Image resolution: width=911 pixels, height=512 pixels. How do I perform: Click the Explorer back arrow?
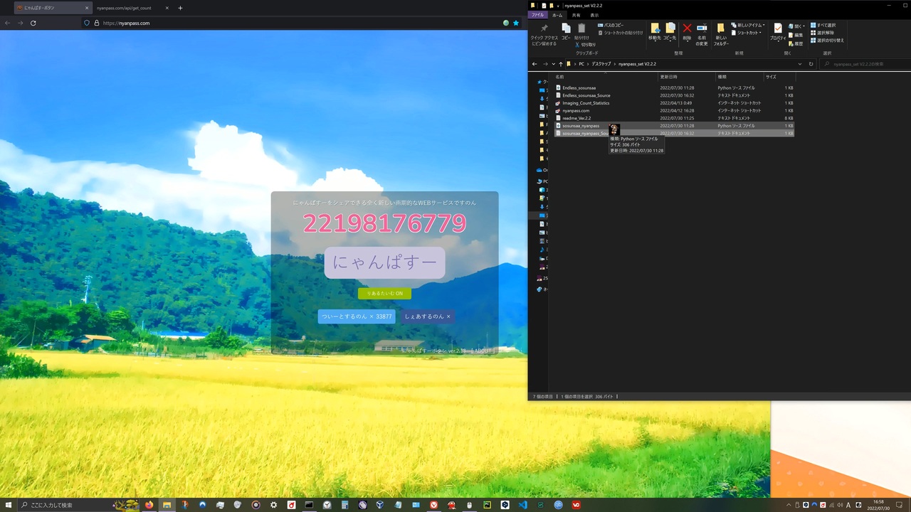(x=535, y=64)
